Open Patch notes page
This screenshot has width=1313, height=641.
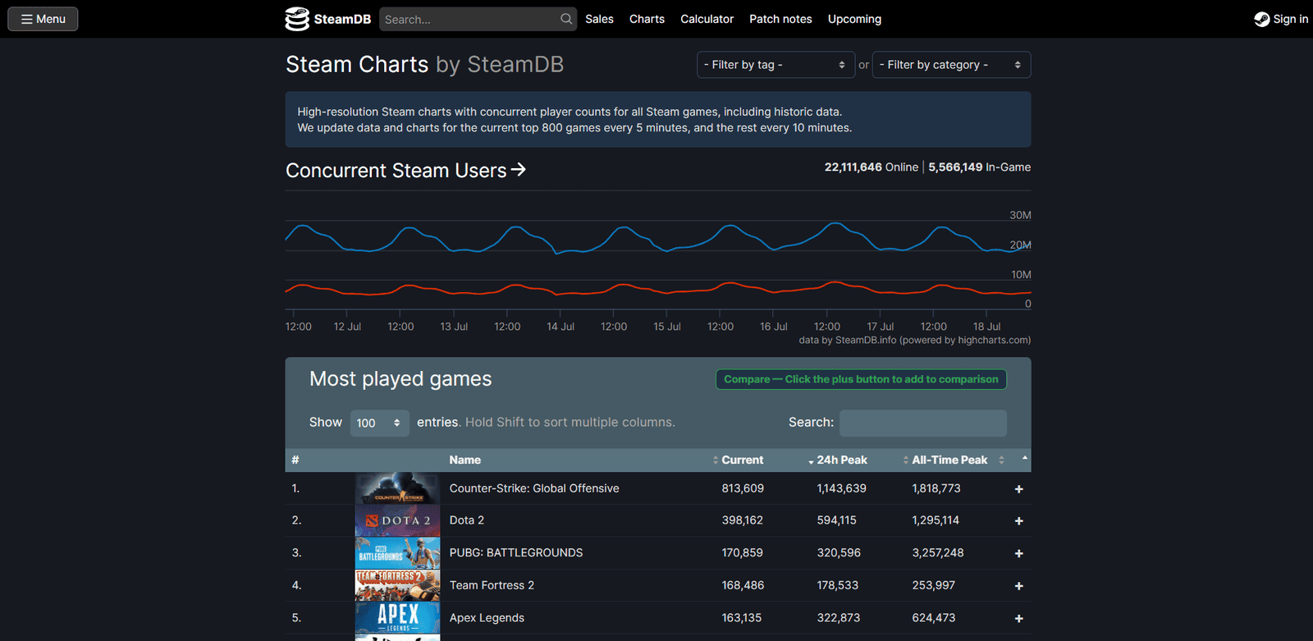(780, 19)
